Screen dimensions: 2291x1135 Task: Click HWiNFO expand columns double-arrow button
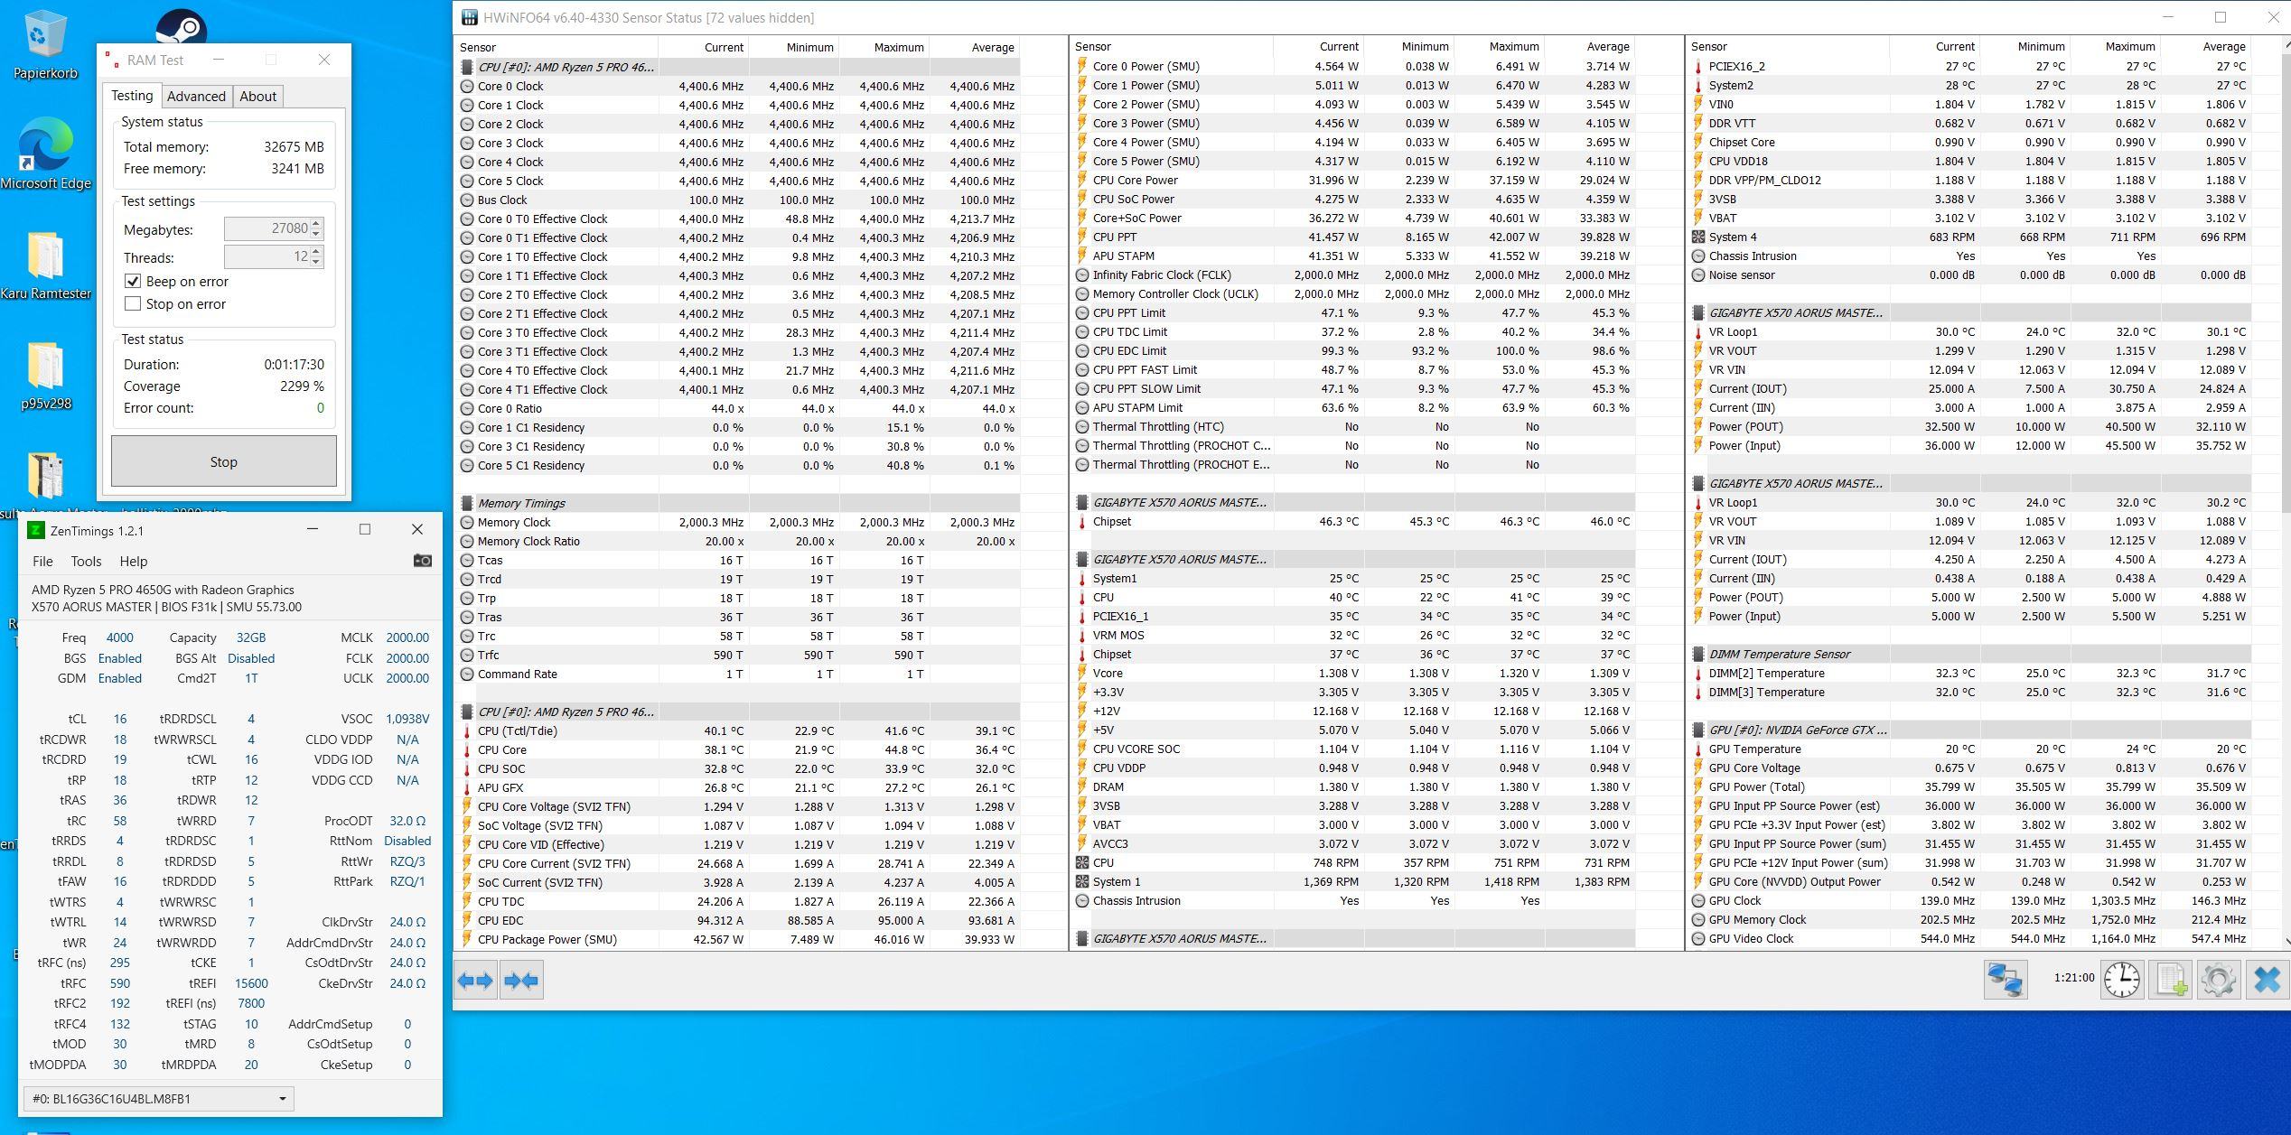(476, 980)
